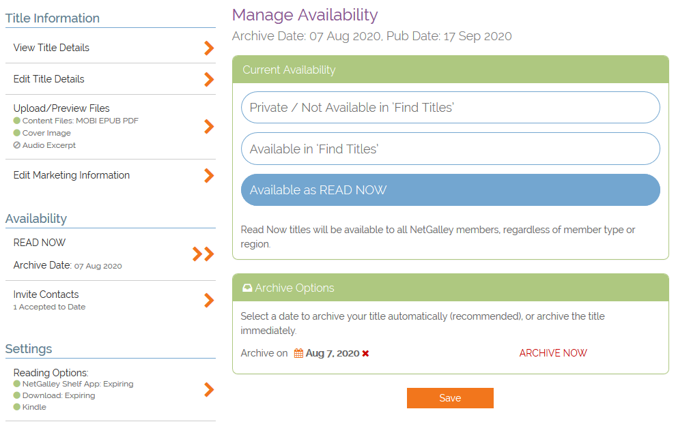
Task: Open the Invite Contacts section
Action: point(46,294)
